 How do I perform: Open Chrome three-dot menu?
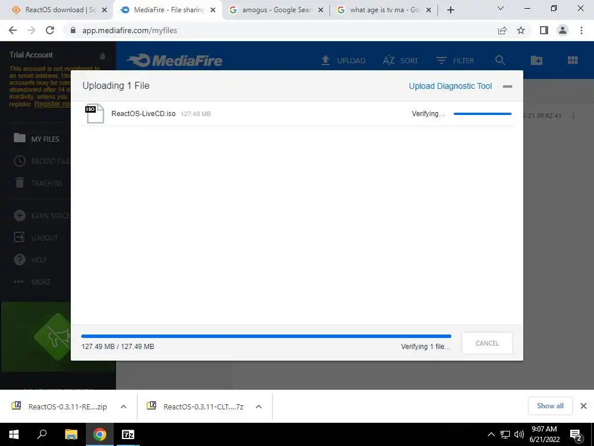tap(581, 30)
